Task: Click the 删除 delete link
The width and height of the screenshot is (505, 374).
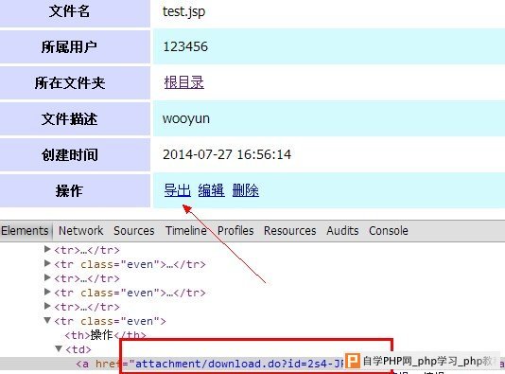Action: pyautogui.click(x=246, y=190)
